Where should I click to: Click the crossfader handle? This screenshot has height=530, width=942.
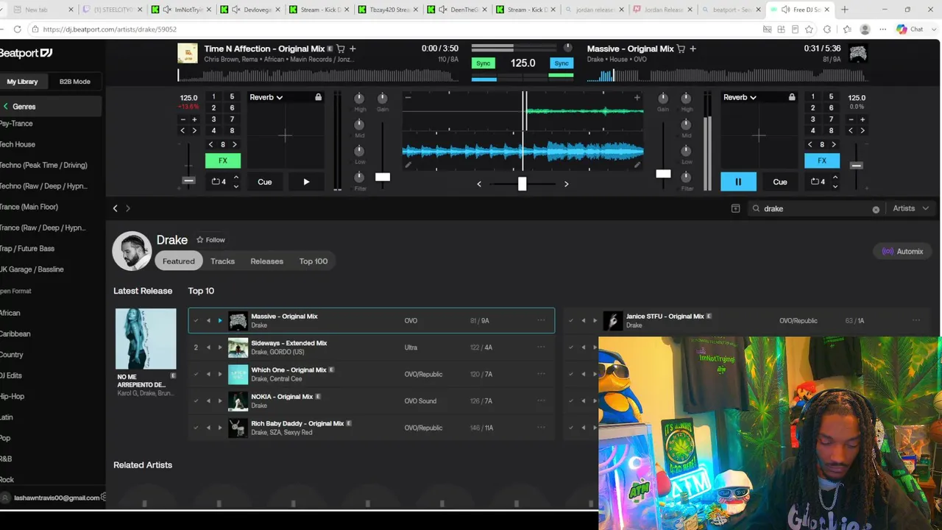coord(522,183)
